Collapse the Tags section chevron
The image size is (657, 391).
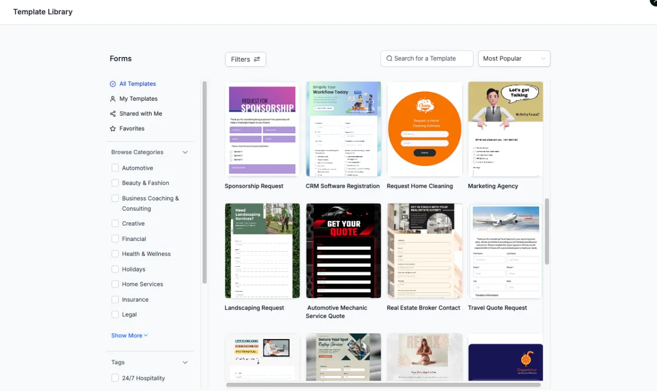(185, 363)
